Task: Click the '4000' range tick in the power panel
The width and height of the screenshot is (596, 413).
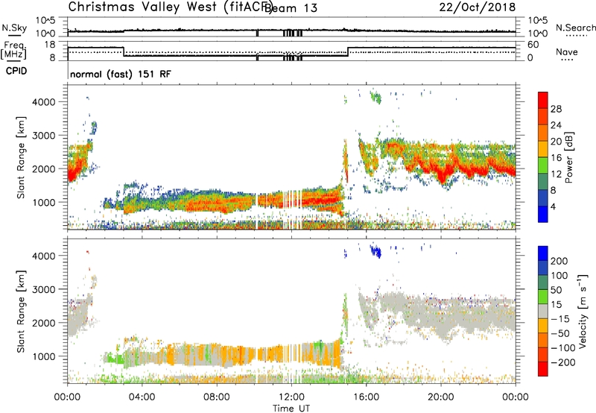Action: pyautogui.click(x=44, y=102)
